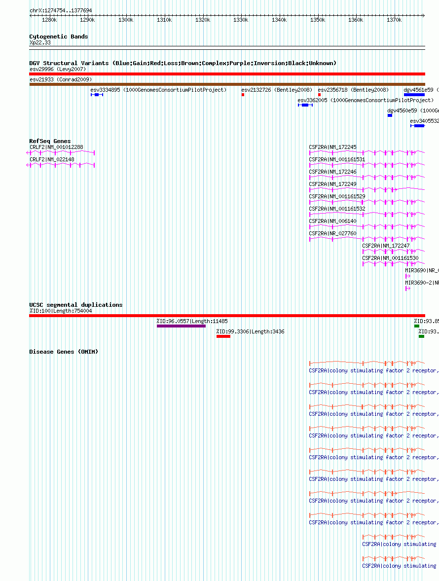This screenshot has height=581, width=439.
Task: Click the CRLF2|NM_022148 transcript label
Action: click(x=52, y=159)
